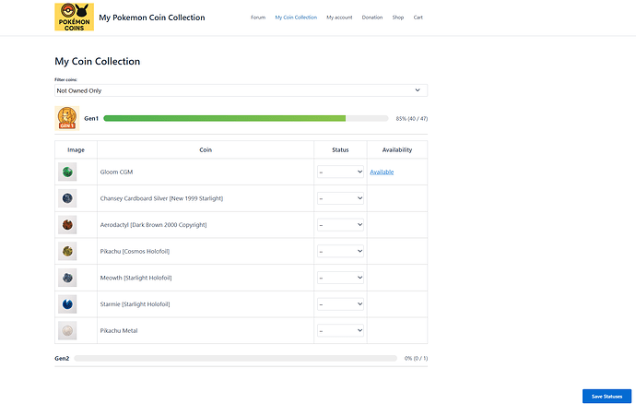This screenshot has width=636, height=404.
Task: Open the Gloom CGM coin thumbnail
Action: pyautogui.click(x=67, y=172)
